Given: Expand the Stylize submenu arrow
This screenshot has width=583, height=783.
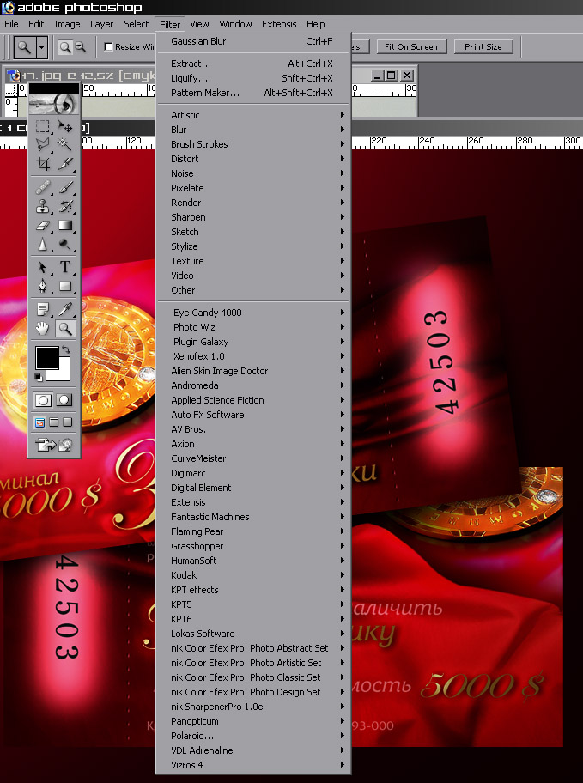Looking at the screenshot, I should [x=343, y=246].
